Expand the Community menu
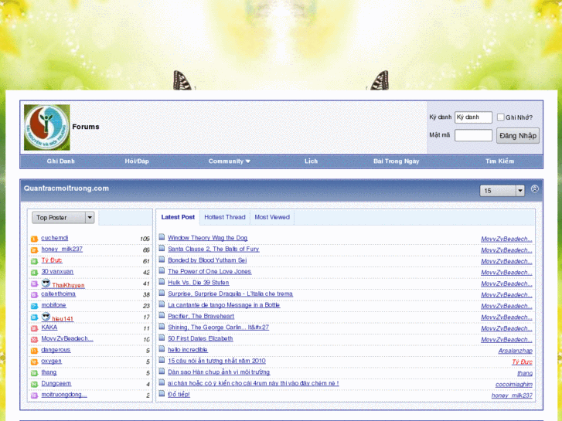Image resolution: width=562 pixels, height=421 pixels. click(230, 161)
